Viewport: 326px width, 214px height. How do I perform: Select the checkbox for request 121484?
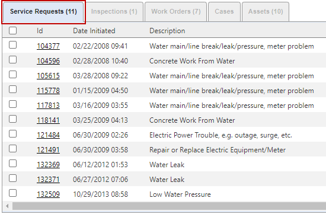click(x=12, y=134)
